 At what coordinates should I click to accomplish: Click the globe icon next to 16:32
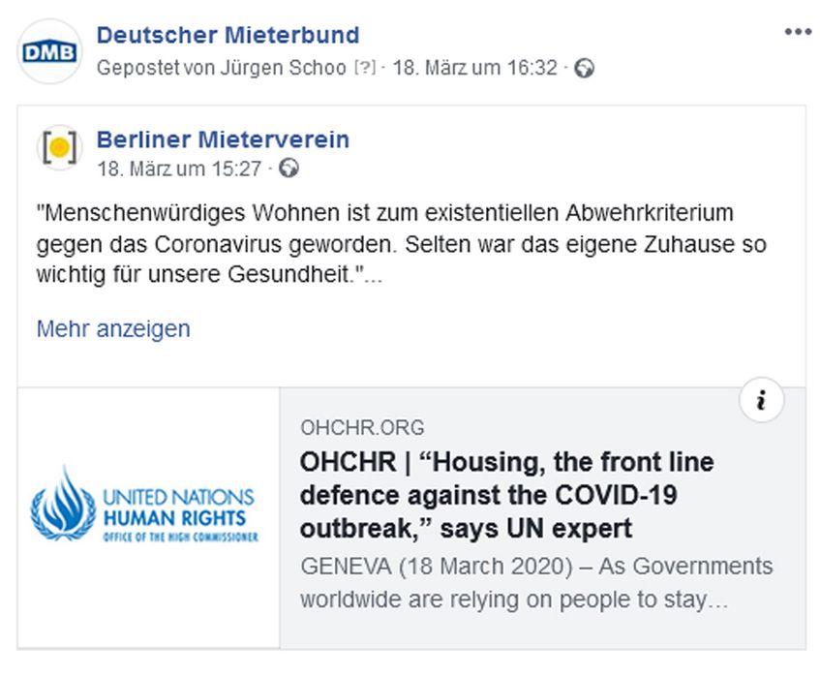[584, 69]
